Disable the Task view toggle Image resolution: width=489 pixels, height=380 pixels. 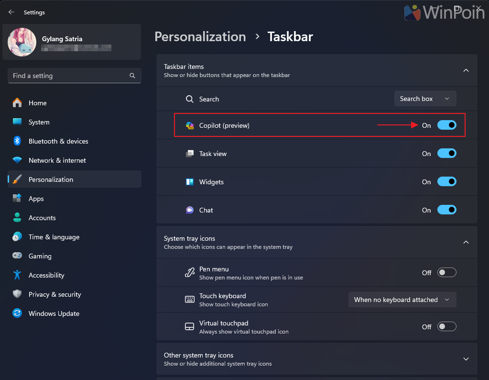tap(446, 153)
